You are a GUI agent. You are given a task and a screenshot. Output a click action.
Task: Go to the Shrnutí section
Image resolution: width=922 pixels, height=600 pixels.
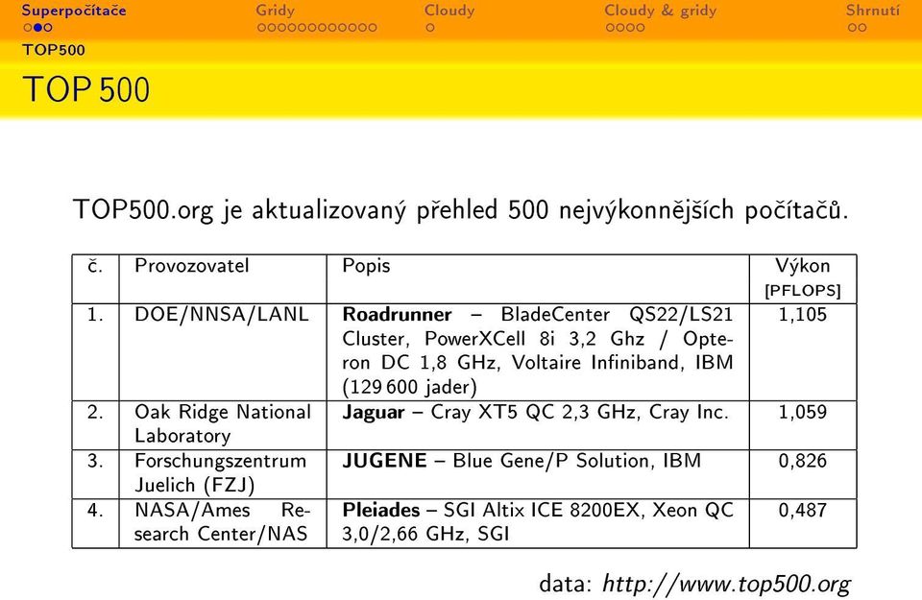pyautogui.click(x=873, y=11)
